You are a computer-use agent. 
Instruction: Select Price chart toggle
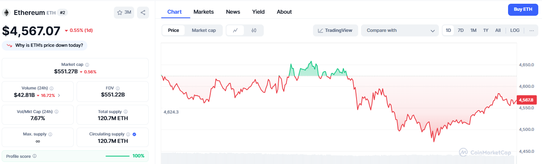click(x=173, y=30)
